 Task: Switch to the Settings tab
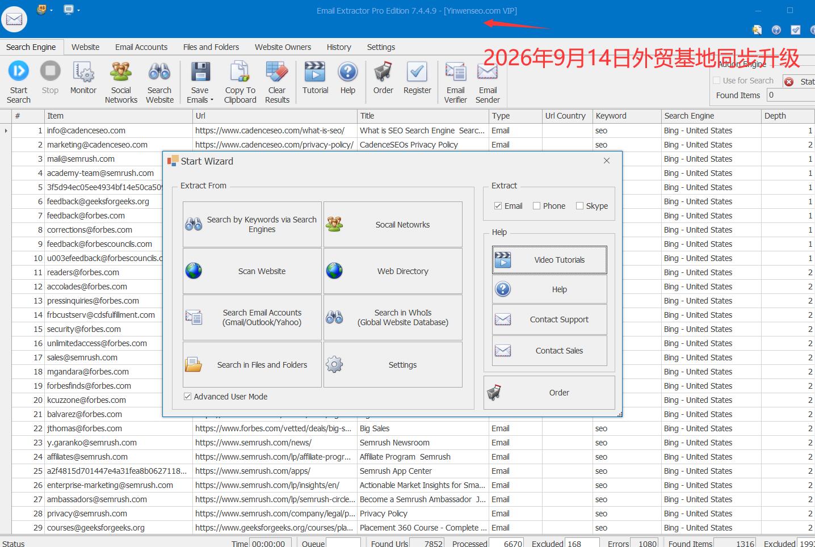[381, 47]
